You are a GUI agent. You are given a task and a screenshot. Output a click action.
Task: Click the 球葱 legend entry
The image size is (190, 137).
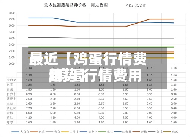(x=171, y=132)
